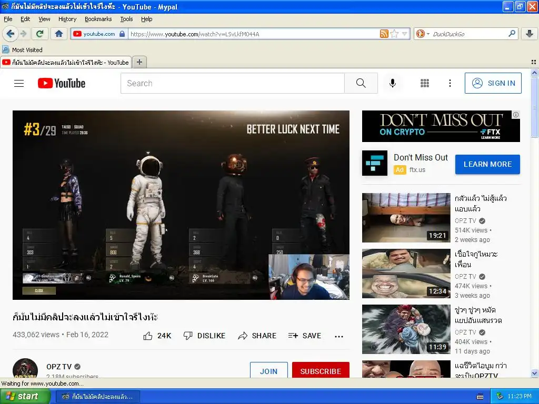
Task: Click the Don't Miss Out On Crypto banner
Action: pyautogui.click(x=441, y=126)
